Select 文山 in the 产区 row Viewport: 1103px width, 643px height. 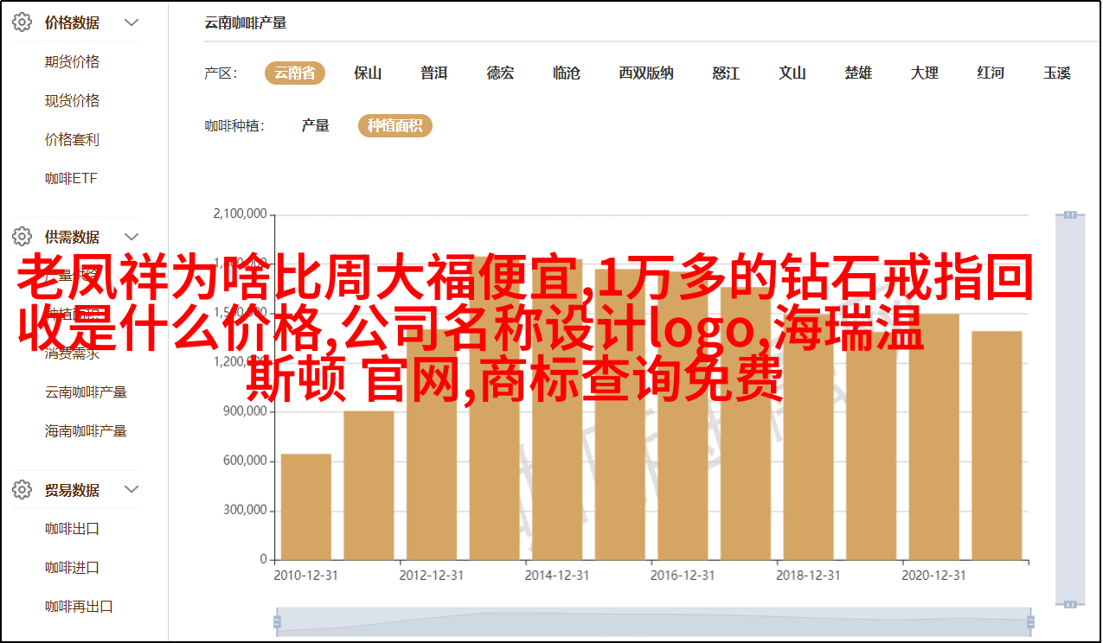pos(792,73)
